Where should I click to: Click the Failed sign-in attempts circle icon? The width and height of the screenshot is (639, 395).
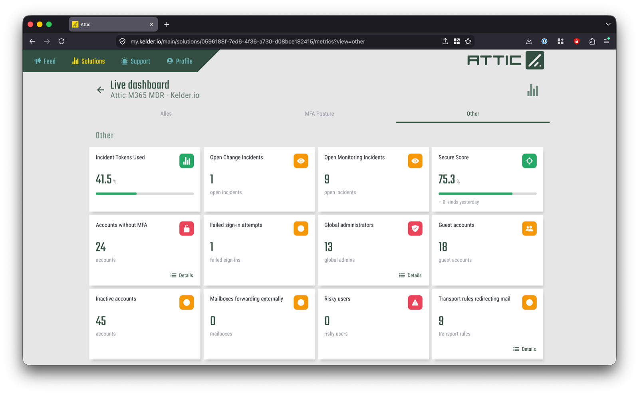coord(301,229)
